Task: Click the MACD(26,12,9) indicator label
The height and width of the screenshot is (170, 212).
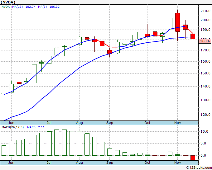Action: 12,127
